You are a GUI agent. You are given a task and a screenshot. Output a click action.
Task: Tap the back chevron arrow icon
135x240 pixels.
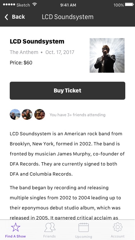[x=6, y=17]
